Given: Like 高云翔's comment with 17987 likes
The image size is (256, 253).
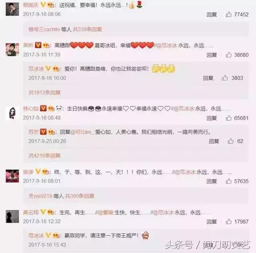Looking at the screenshot, I should pos(228,221).
